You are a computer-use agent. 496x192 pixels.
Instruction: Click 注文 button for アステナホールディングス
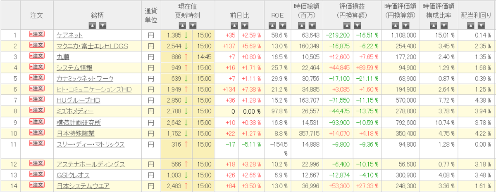tap(36, 163)
